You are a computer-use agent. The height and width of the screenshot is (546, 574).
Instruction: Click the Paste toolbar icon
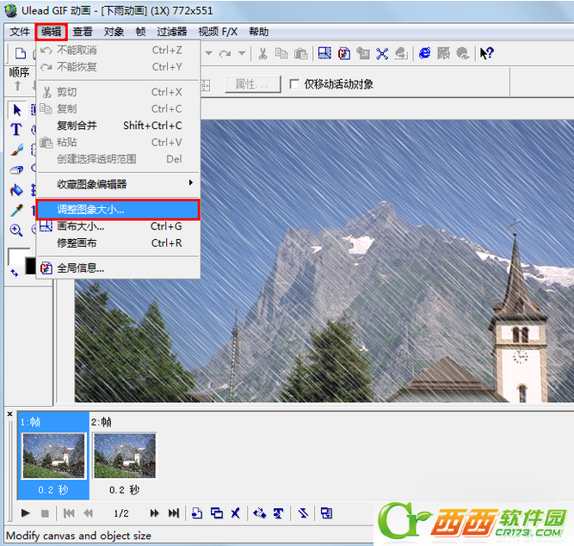click(301, 54)
